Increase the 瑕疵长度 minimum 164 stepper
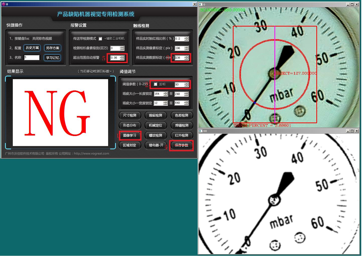 point(166,93)
